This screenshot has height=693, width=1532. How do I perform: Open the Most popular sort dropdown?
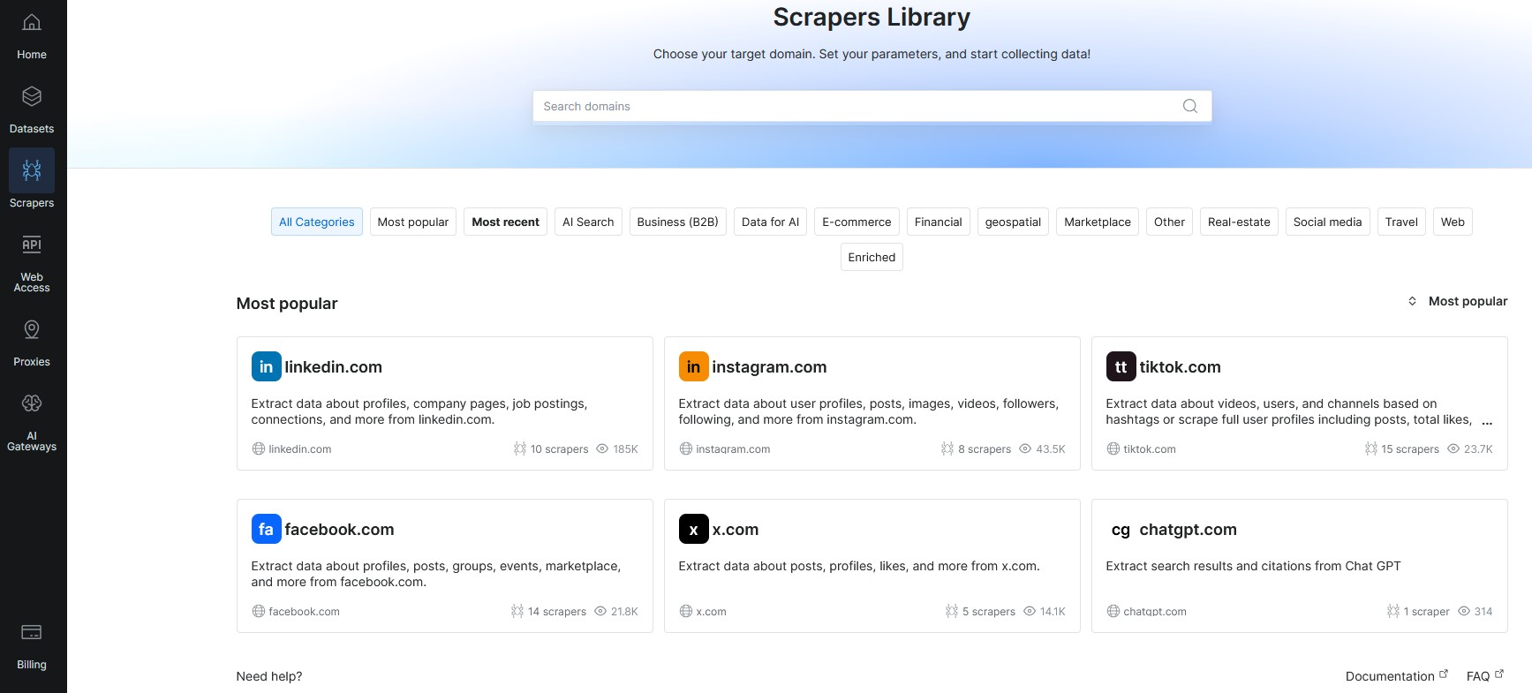click(1457, 301)
